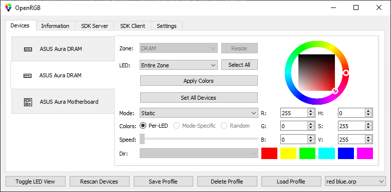Screen dimensions: 391x192
Task: Click Load Profile button
Action: point(291,182)
